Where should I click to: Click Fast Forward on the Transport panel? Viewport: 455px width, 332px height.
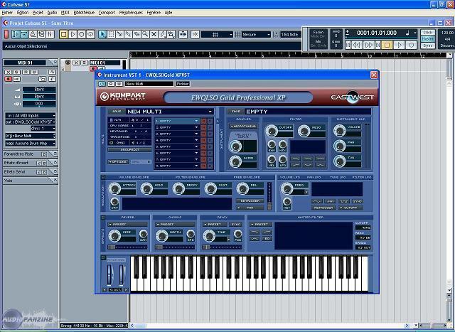(x=369, y=45)
